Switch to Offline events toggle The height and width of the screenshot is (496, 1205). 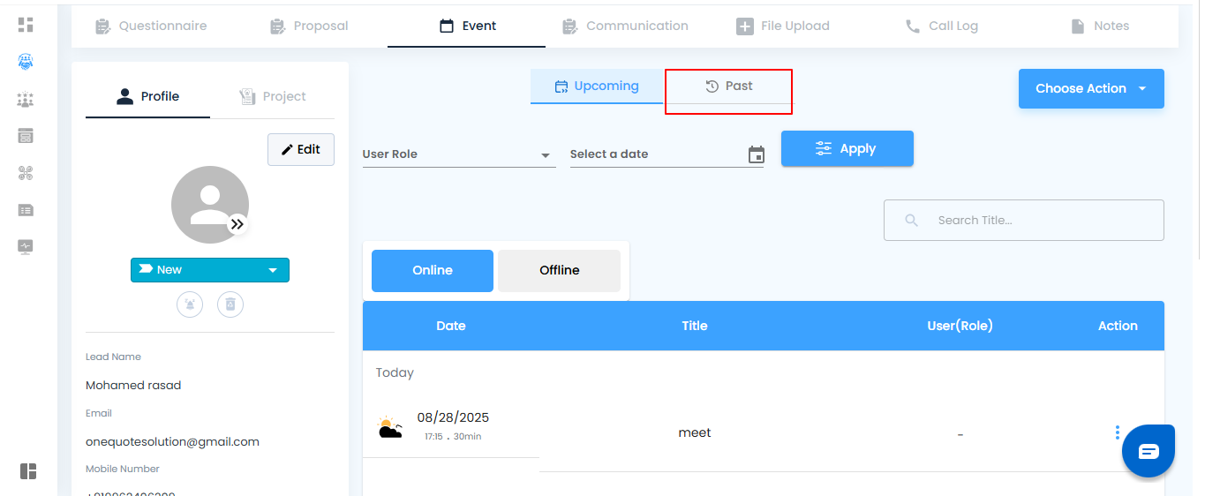click(559, 270)
